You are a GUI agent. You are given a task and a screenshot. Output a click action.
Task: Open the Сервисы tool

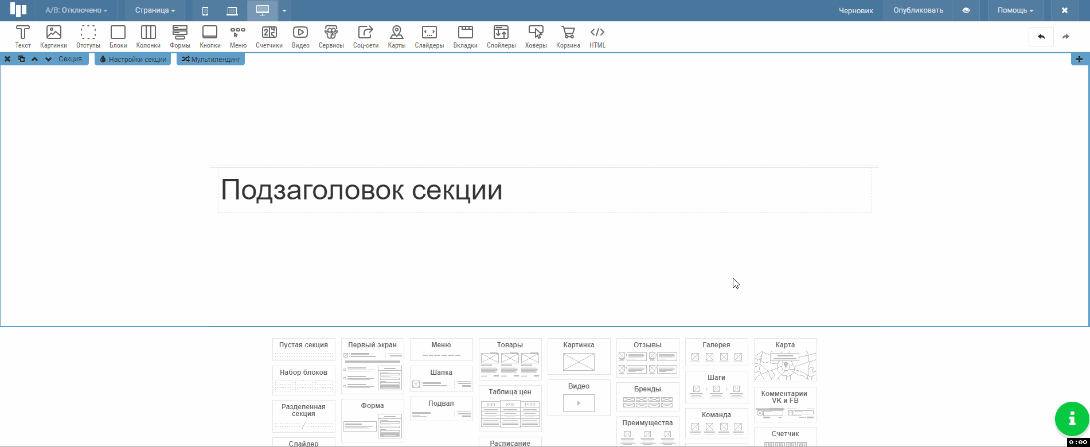click(x=331, y=37)
